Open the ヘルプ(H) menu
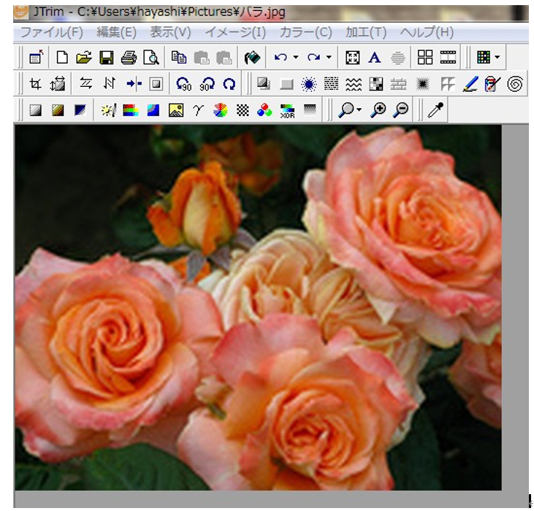This screenshot has width=534, height=511. [427, 33]
